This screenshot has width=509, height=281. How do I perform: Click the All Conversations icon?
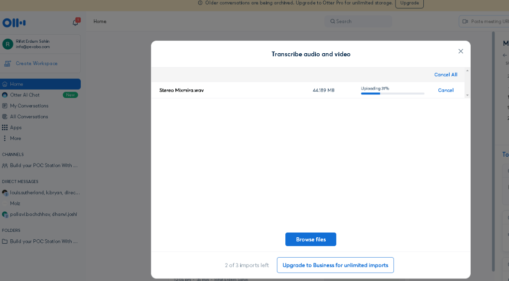[5, 117]
